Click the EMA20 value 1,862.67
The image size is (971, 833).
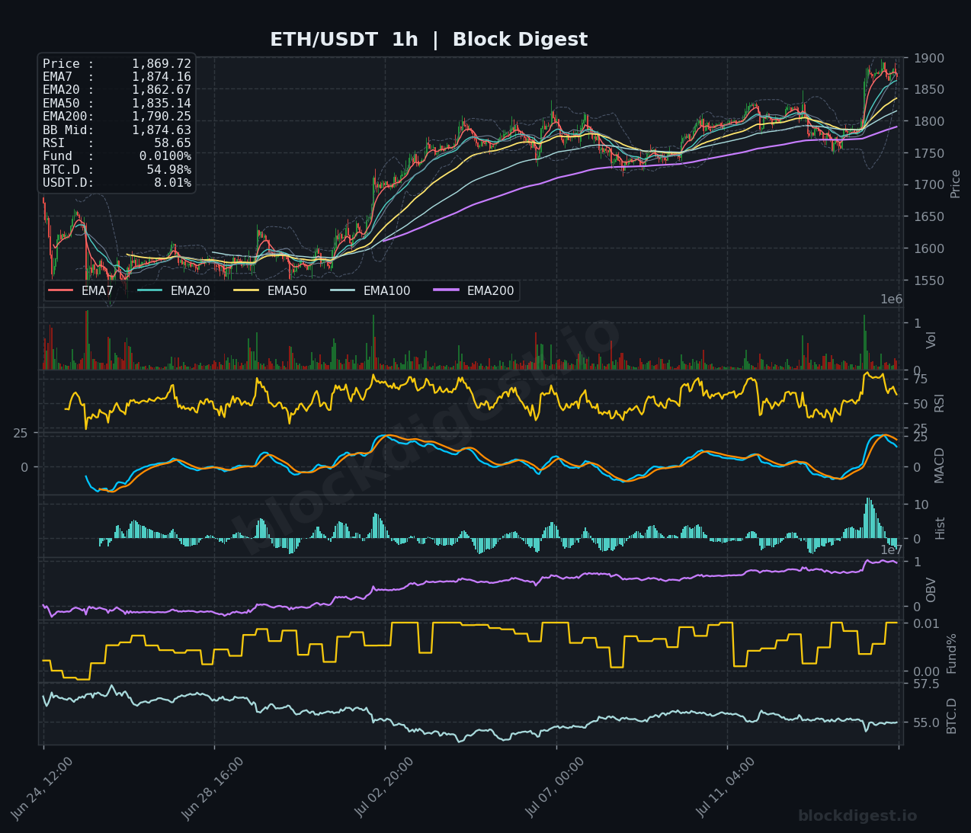[162, 90]
